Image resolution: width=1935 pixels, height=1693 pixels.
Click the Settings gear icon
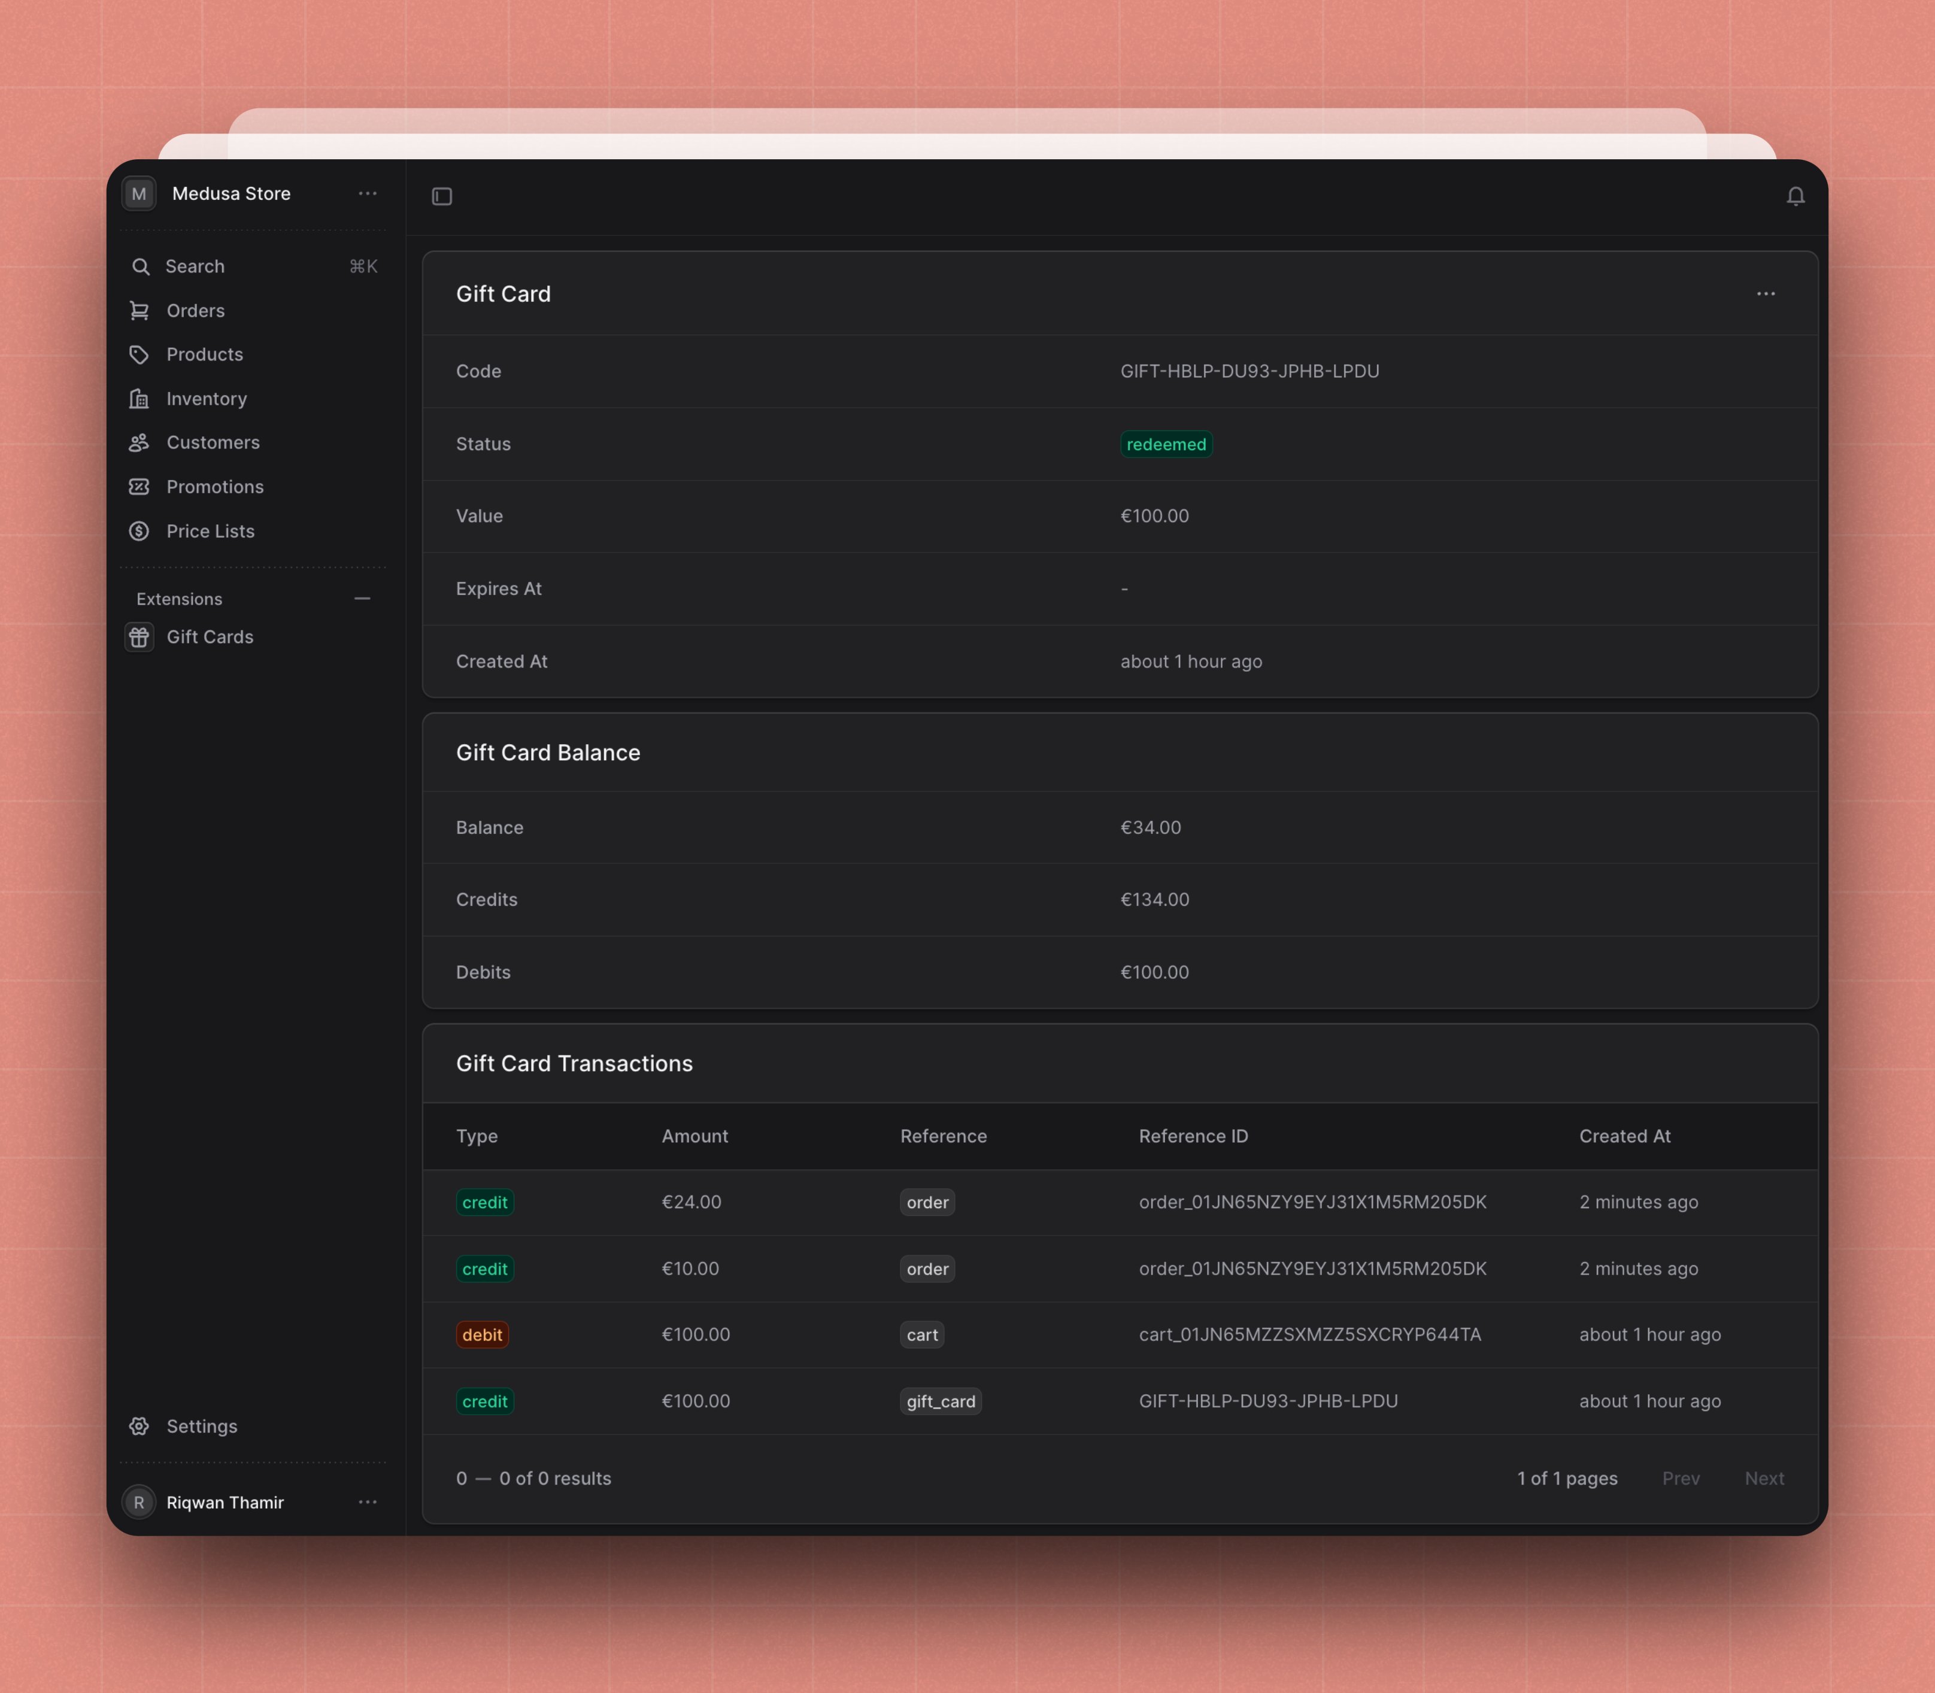140,1425
